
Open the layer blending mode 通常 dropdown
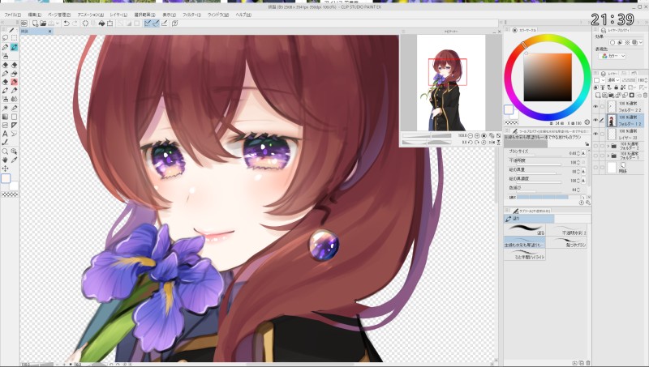coord(613,79)
